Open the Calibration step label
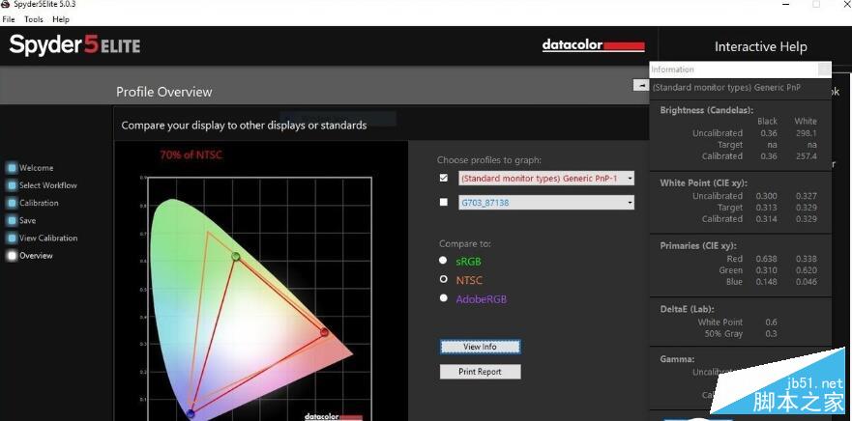 pos(39,203)
